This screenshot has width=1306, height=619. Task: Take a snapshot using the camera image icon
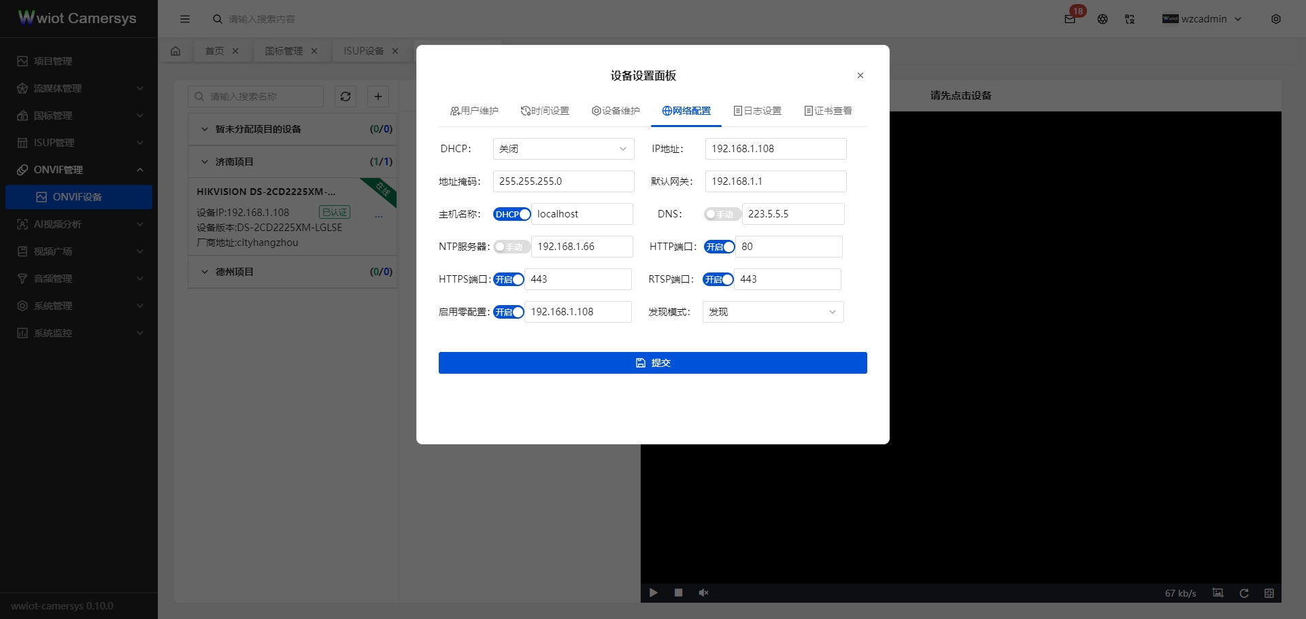(x=1218, y=593)
